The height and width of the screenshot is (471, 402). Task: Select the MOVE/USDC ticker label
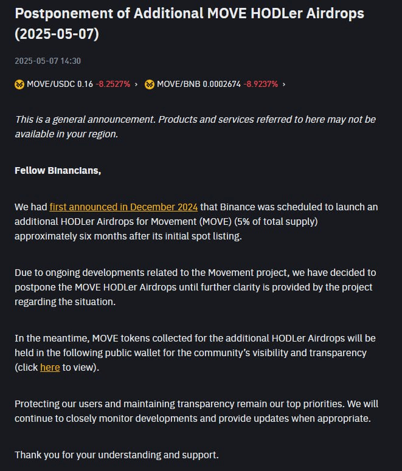(x=51, y=84)
